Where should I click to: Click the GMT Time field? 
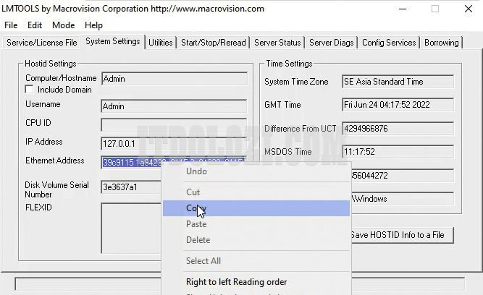point(398,105)
